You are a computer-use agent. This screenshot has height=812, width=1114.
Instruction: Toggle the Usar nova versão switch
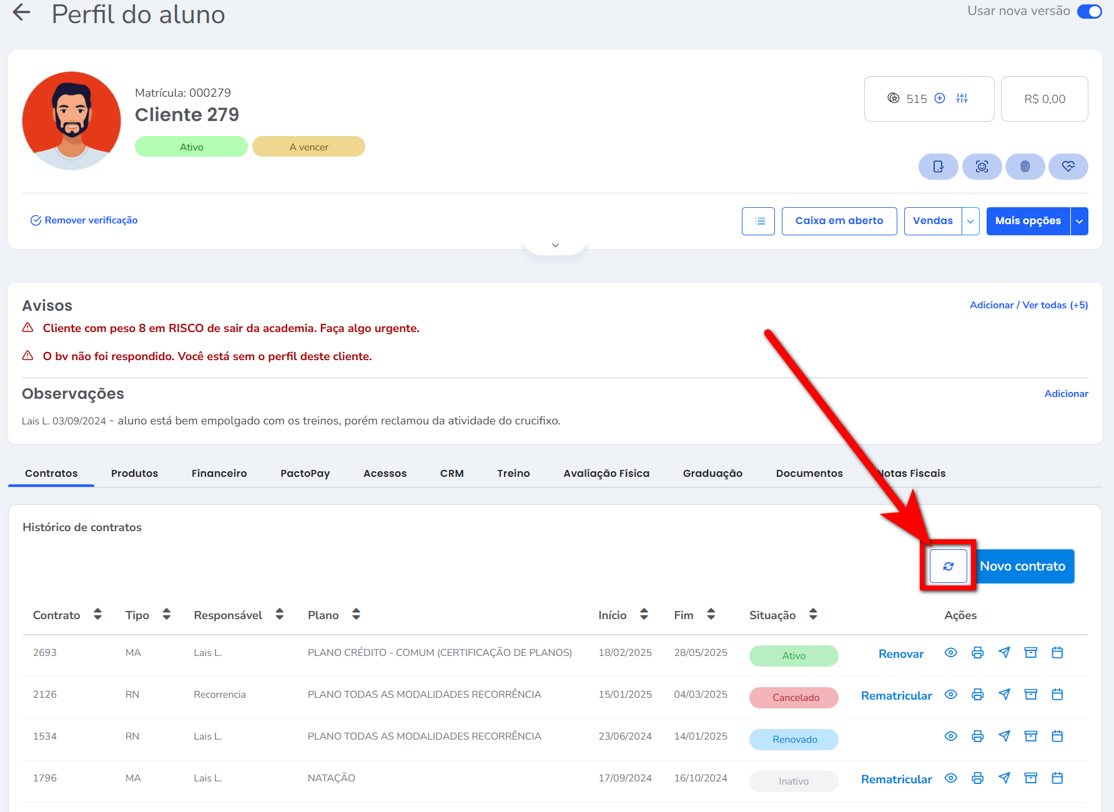(x=1090, y=11)
